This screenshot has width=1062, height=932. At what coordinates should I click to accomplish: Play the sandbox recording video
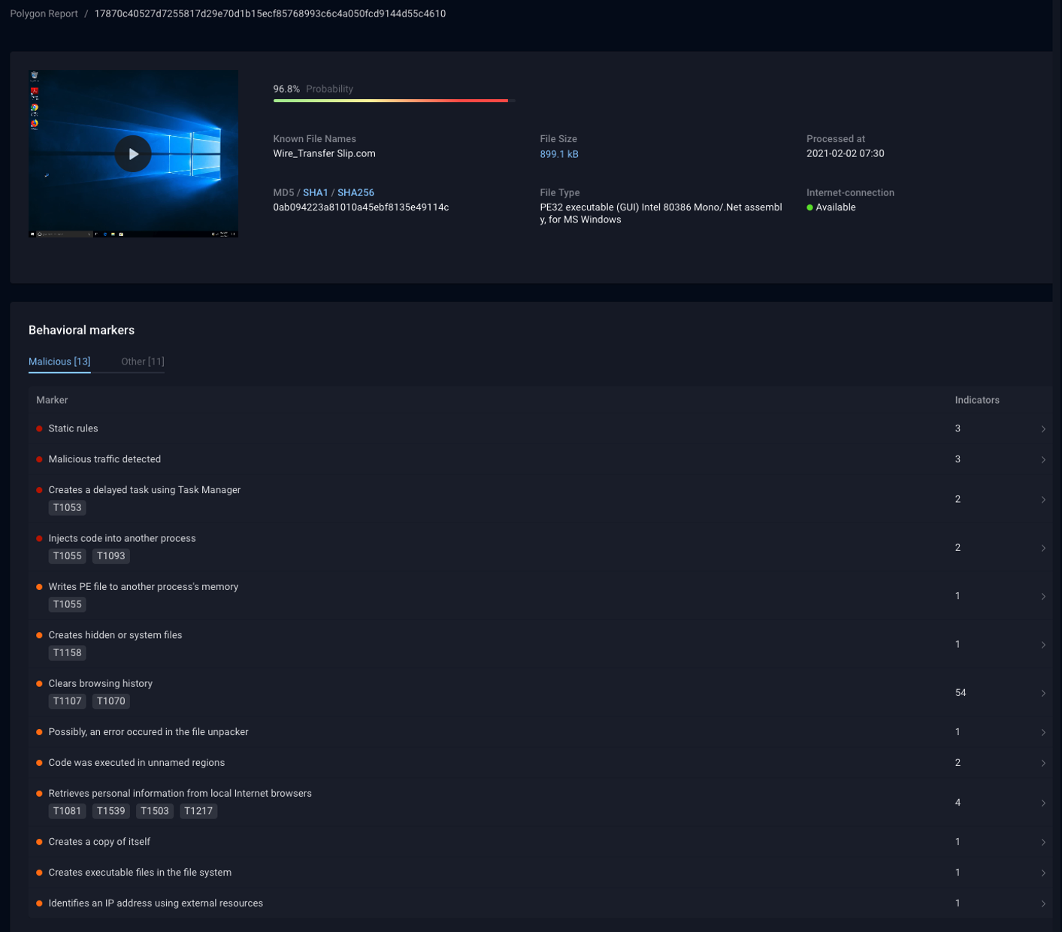(133, 154)
